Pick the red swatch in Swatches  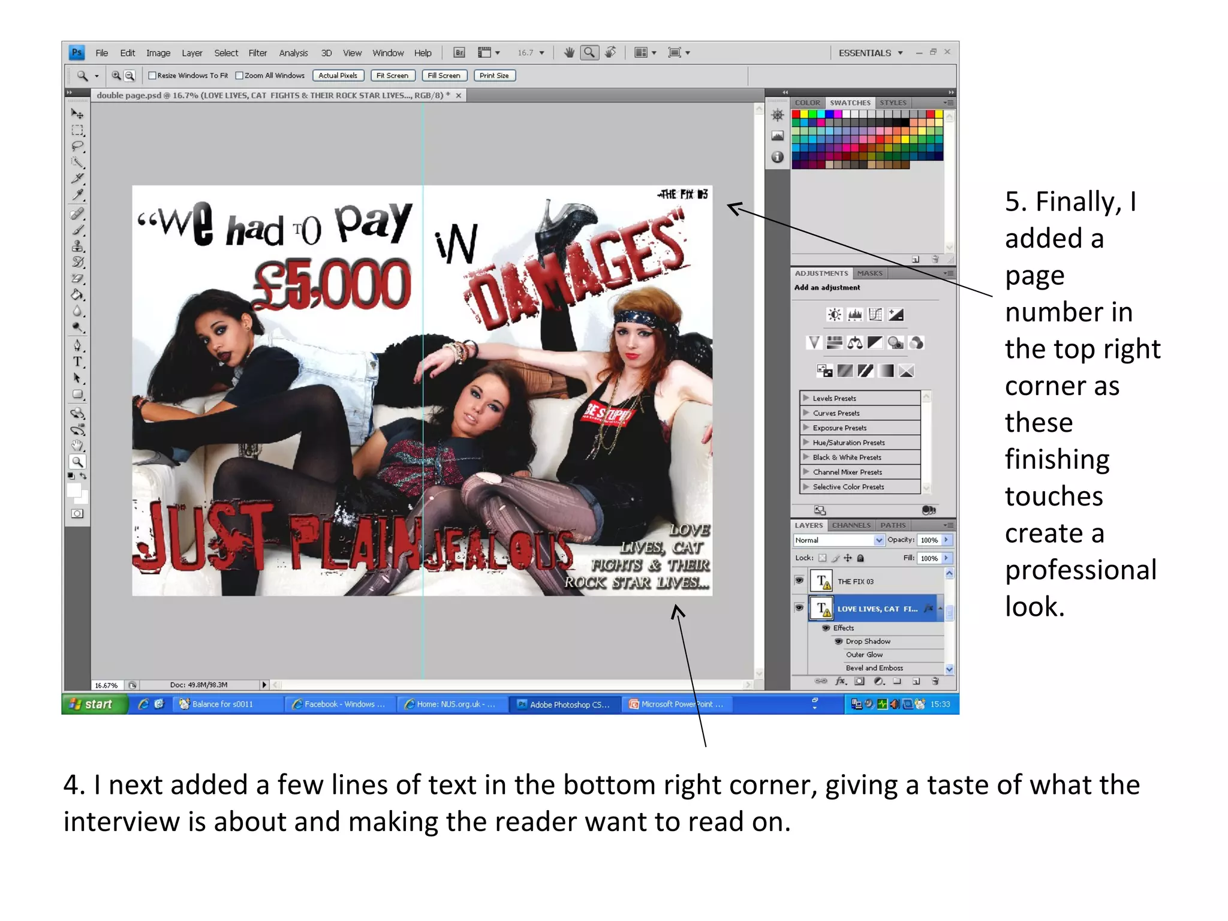click(x=796, y=114)
